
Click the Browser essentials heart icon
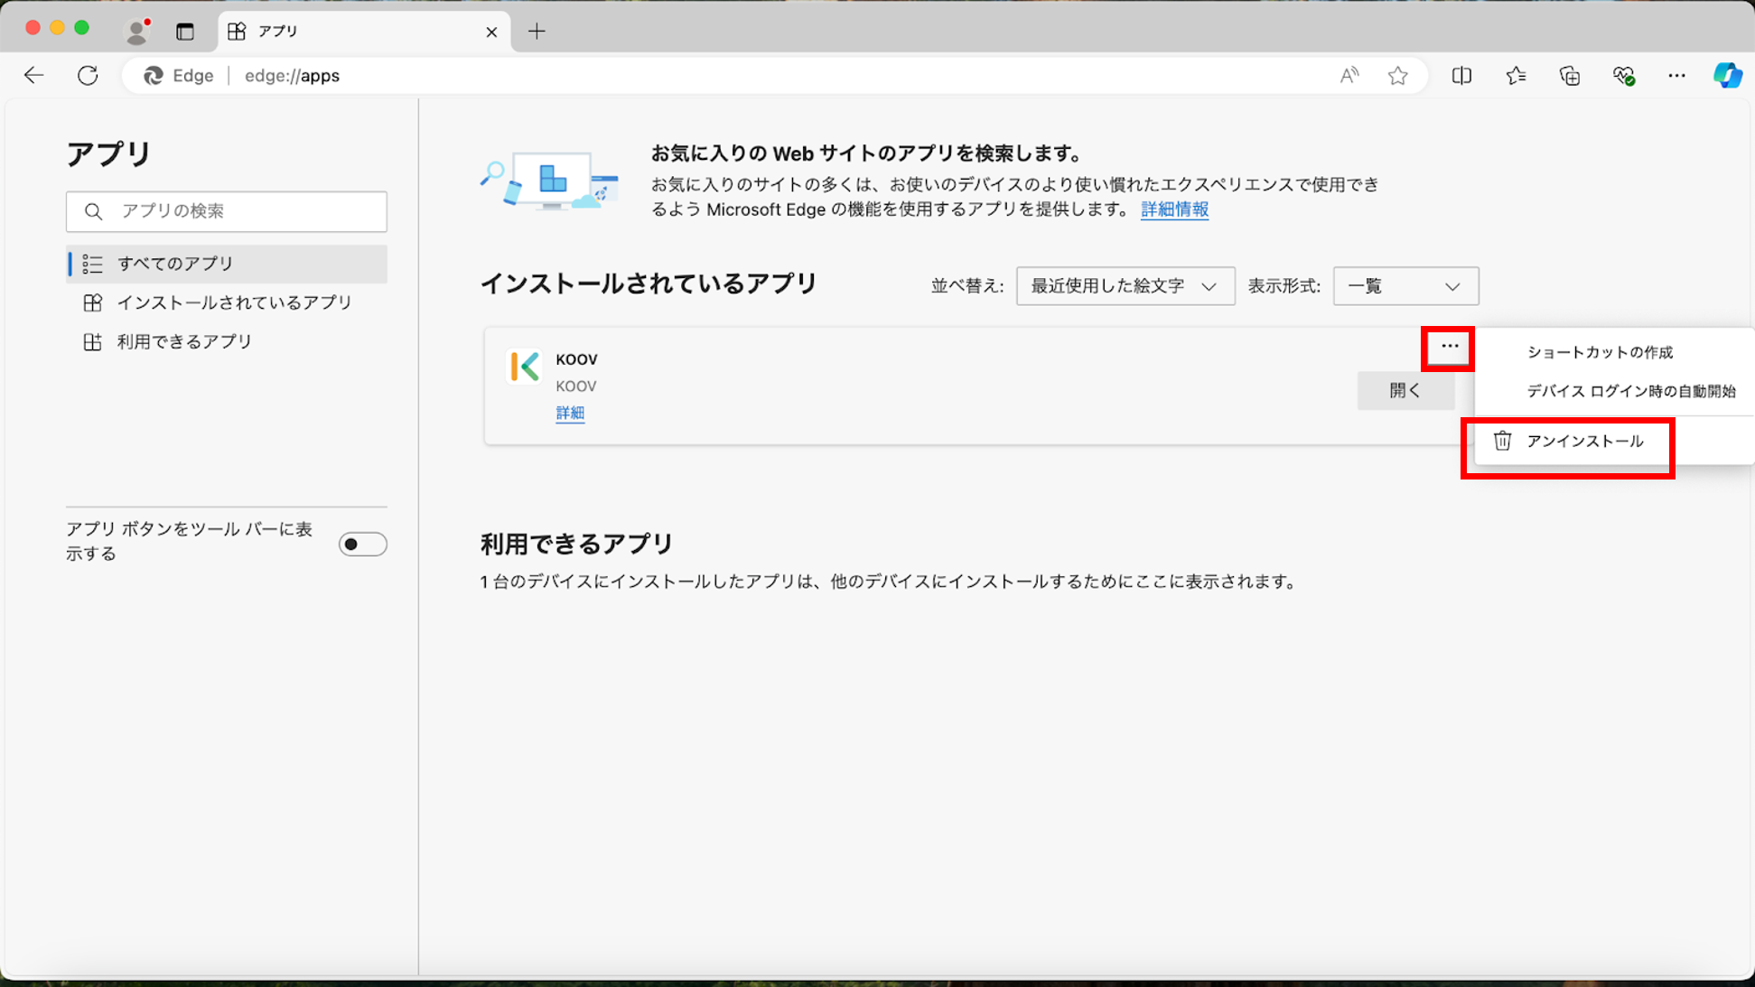pos(1624,76)
